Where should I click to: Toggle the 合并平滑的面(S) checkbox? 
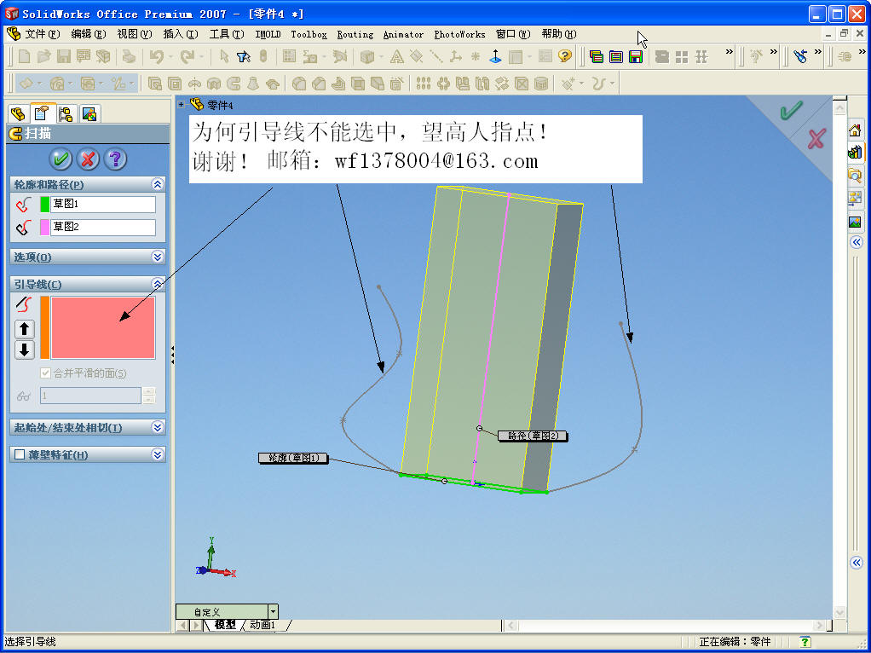pyautogui.click(x=45, y=373)
